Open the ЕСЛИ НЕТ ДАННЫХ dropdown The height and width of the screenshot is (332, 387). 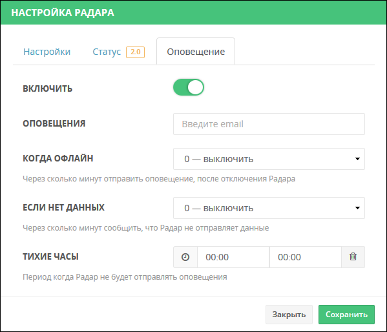pyautogui.click(x=269, y=208)
